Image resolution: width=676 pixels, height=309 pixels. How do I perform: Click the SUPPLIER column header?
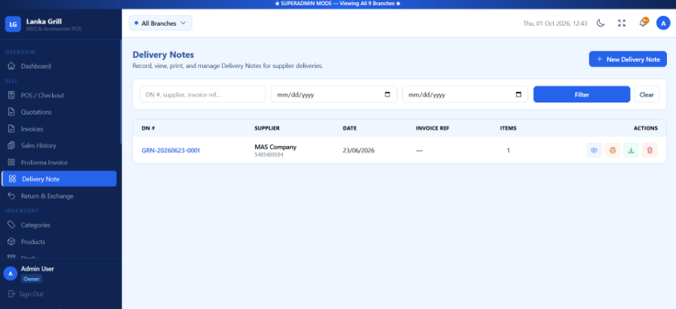267,128
